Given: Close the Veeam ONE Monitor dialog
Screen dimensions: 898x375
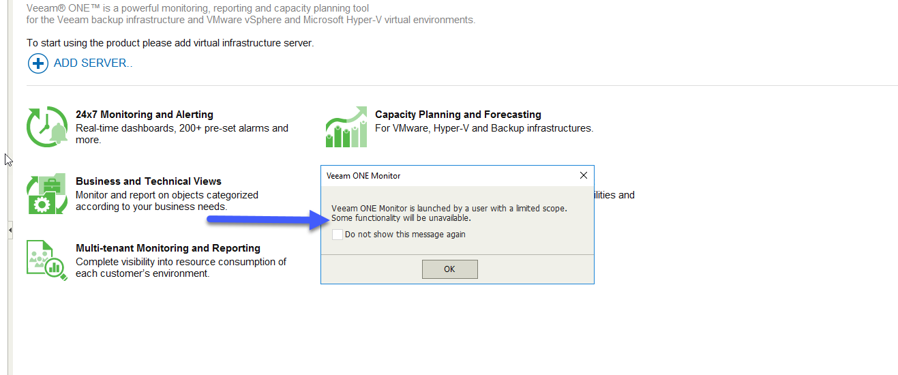Looking at the screenshot, I should tap(583, 175).
